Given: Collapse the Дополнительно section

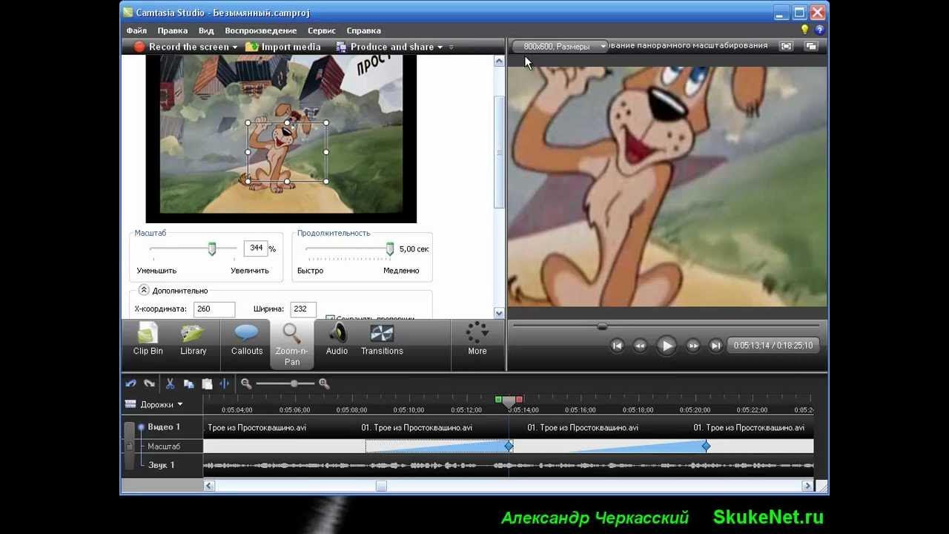Looking at the screenshot, I should pos(144,291).
